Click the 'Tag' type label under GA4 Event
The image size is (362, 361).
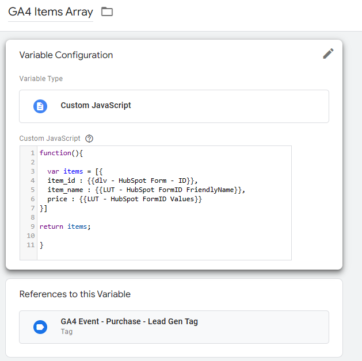pyautogui.click(x=67, y=332)
